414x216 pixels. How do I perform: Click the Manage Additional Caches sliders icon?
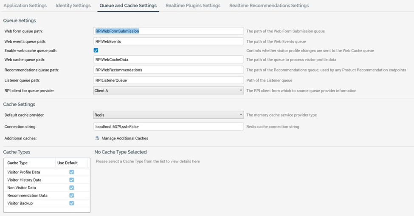click(x=97, y=138)
